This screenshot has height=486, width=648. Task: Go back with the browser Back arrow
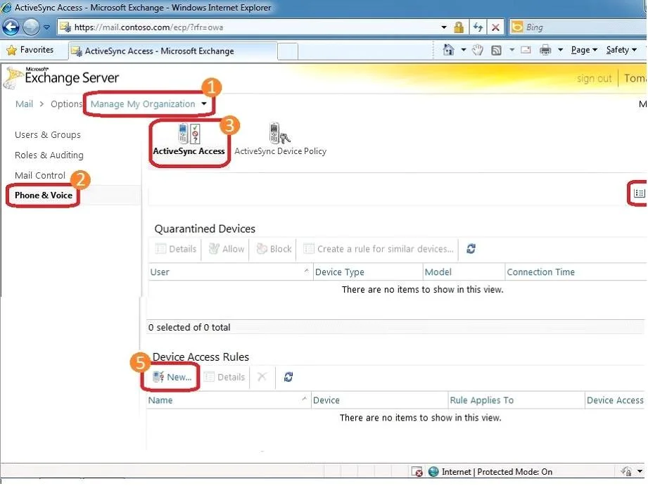(x=11, y=27)
